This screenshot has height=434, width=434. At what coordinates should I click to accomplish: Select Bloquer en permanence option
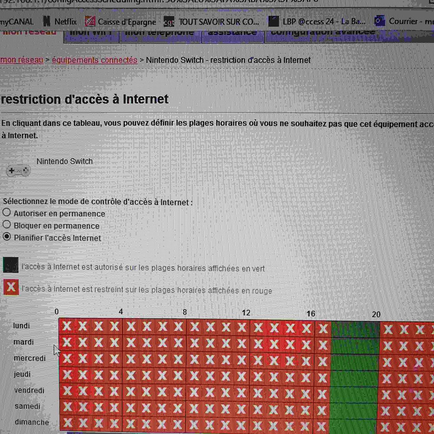coord(7,225)
